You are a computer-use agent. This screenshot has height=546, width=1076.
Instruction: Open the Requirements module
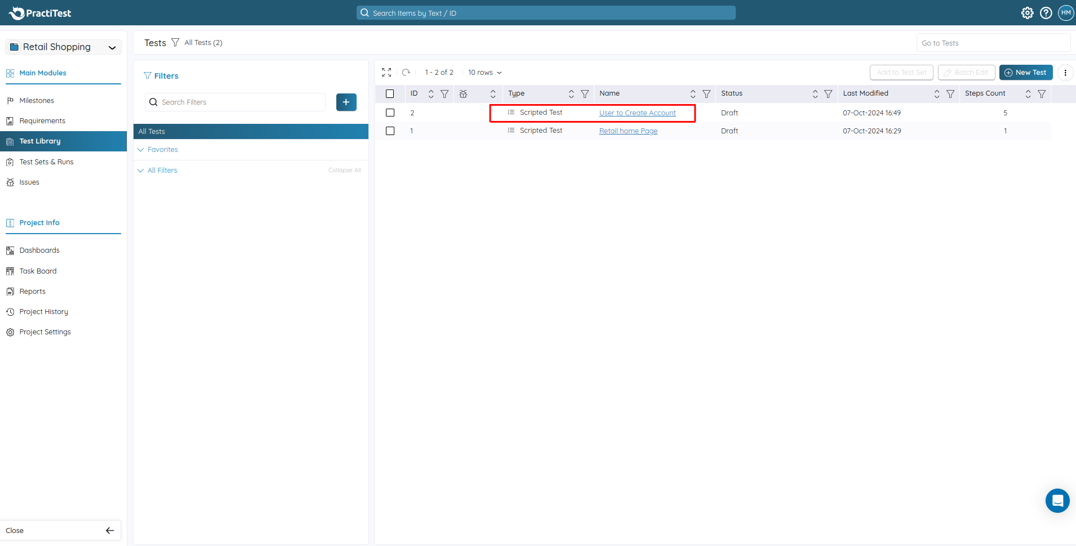42,121
